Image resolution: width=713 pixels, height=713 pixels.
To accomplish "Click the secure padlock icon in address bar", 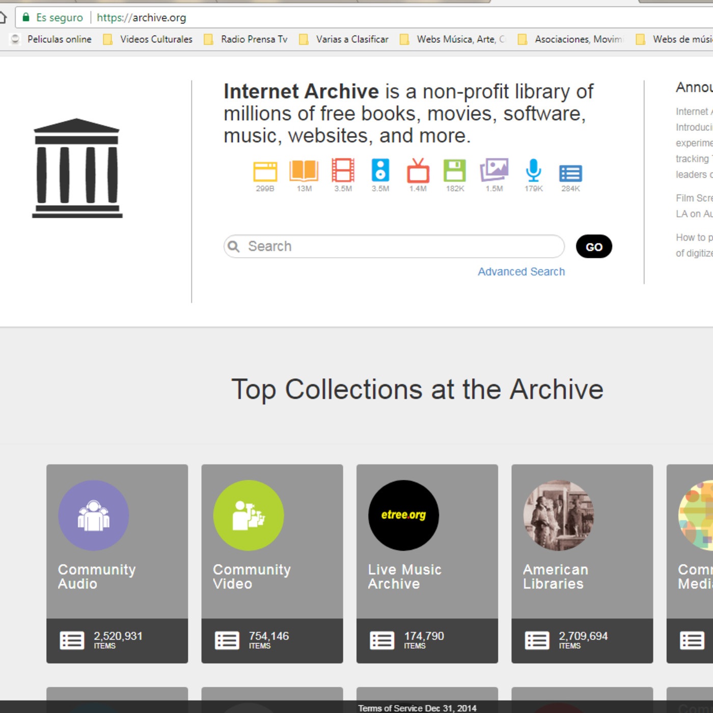I will [25, 17].
